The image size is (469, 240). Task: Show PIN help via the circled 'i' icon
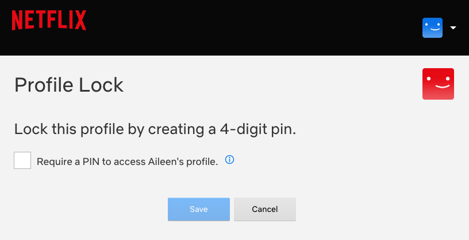pyautogui.click(x=229, y=160)
